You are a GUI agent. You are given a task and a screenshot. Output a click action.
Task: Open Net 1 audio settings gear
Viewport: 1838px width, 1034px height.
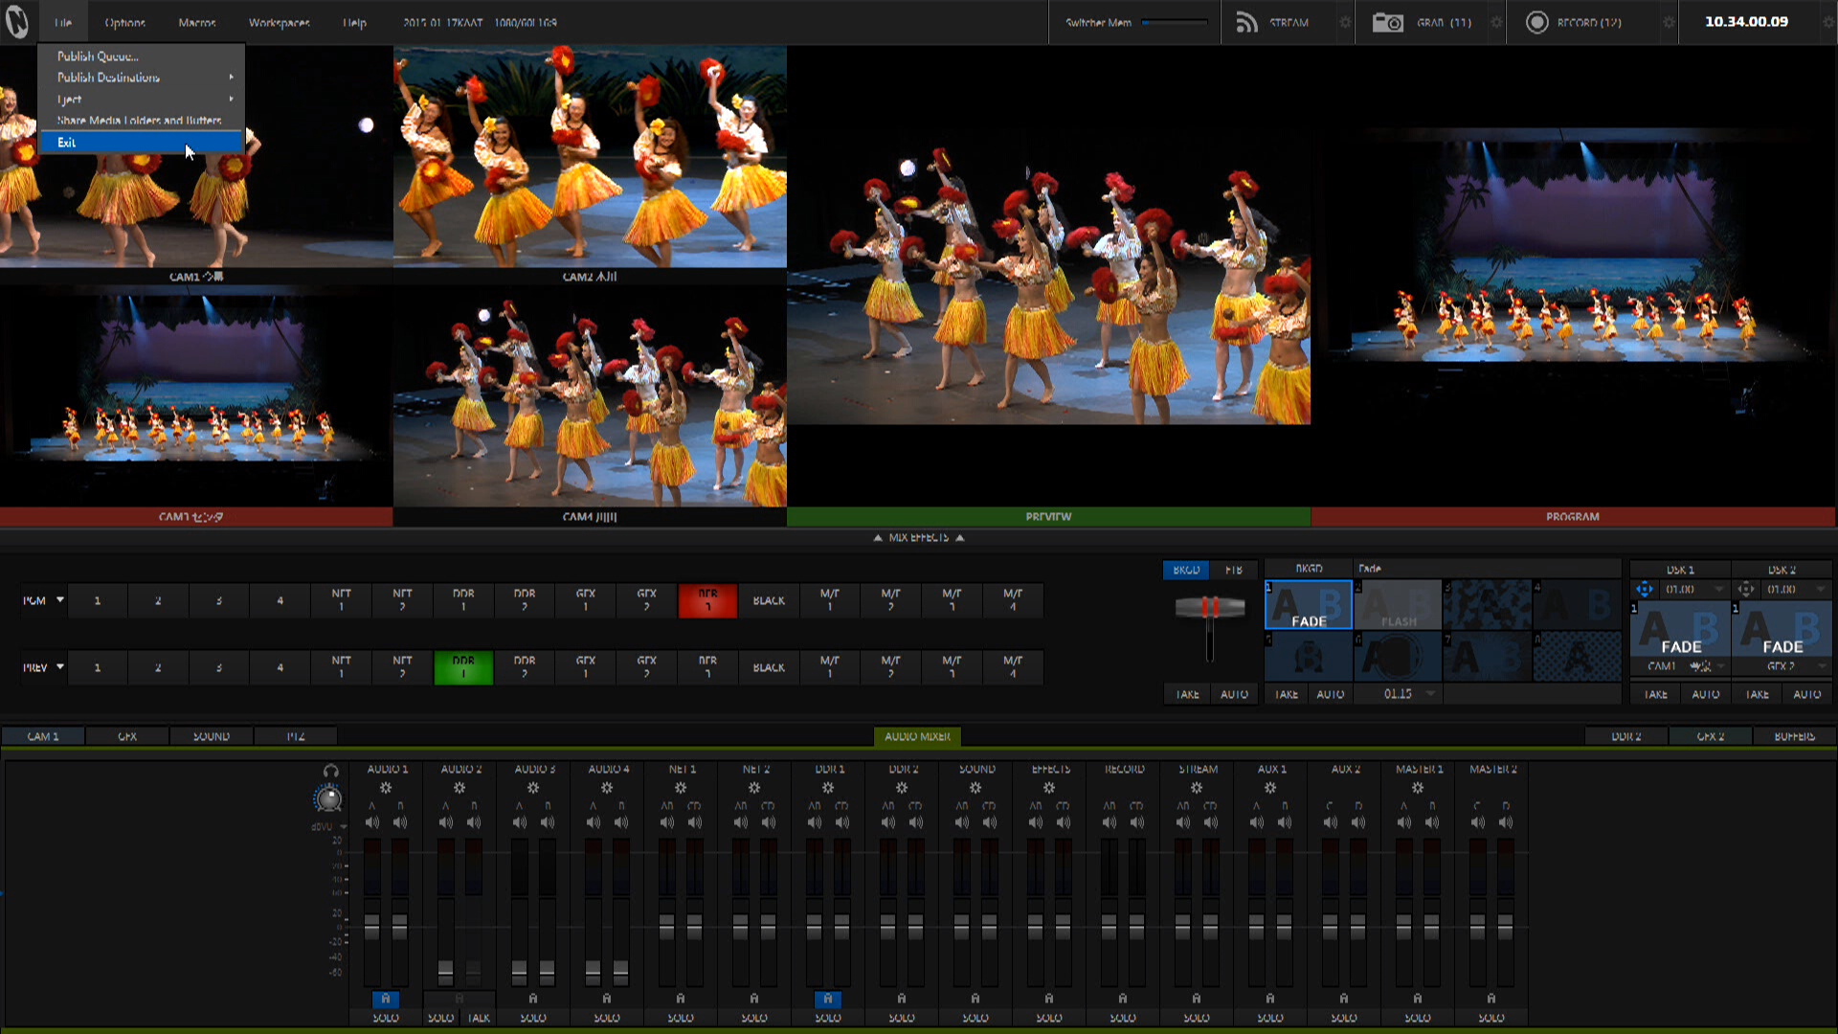point(681,788)
